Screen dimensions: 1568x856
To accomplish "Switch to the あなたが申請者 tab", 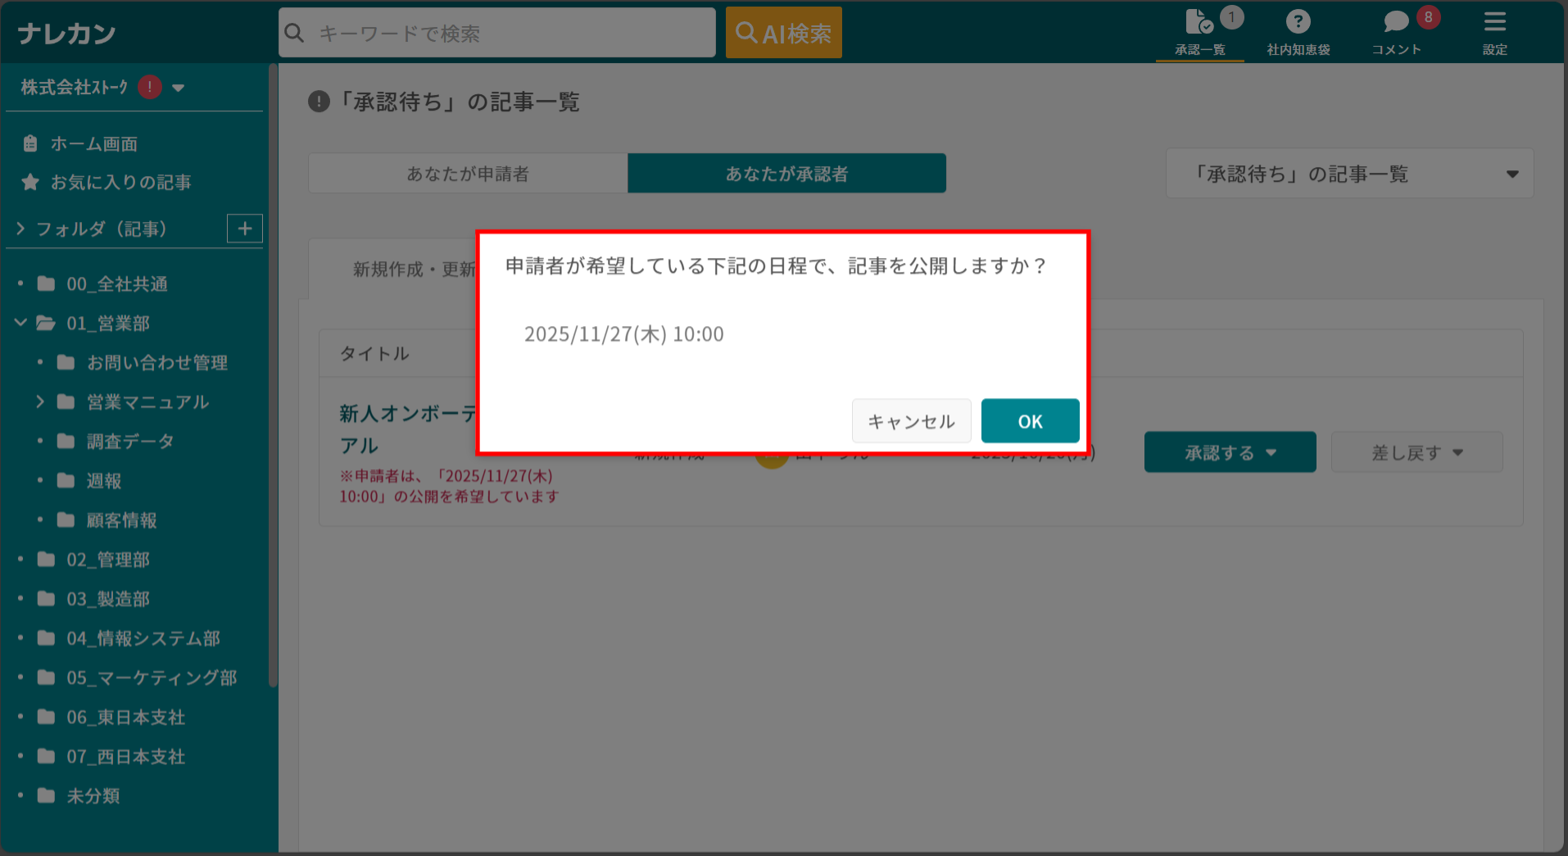I will tap(467, 173).
